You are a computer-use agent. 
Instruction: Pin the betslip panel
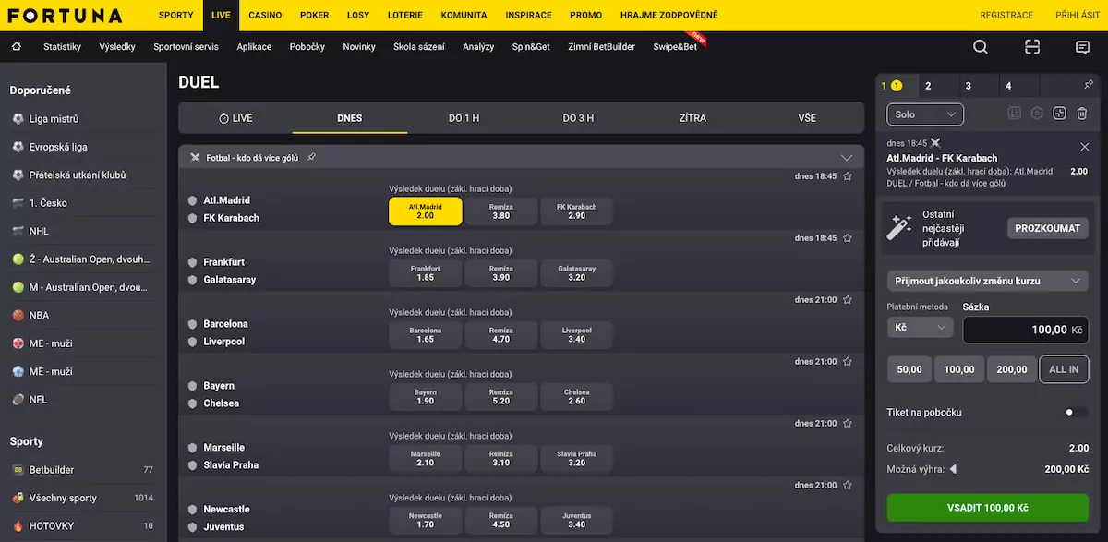1089,85
